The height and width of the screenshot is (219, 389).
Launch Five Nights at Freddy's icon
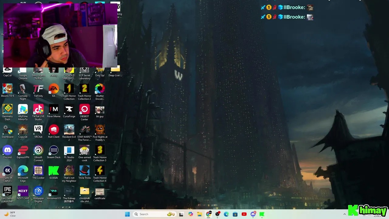(100, 133)
